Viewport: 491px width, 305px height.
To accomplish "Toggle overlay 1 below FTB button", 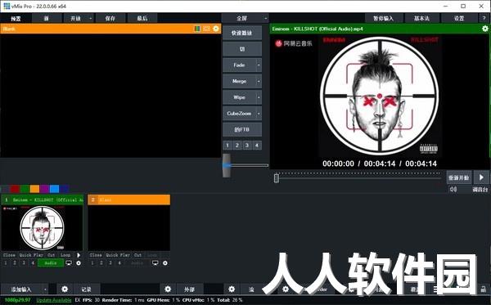I will (227, 146).
